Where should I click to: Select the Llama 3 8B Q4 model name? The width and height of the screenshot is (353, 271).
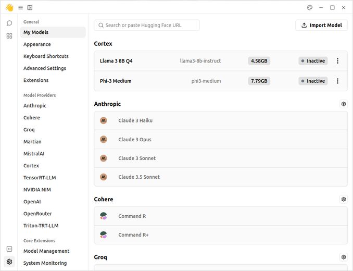pos(116,61)
